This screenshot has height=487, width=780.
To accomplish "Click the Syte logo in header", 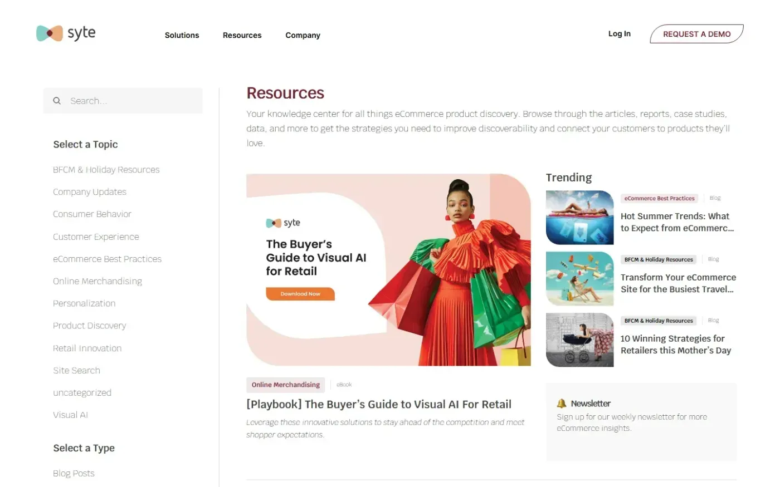I will [x=66, y=33].
